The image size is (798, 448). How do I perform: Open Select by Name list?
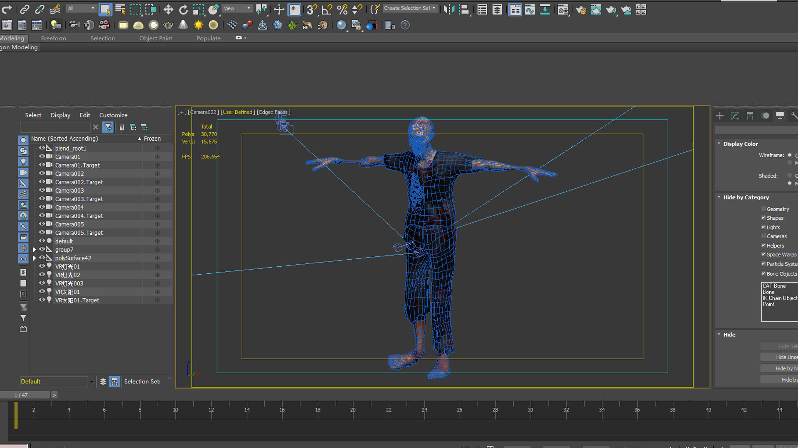pyautogui.click(x=121, y=9)
